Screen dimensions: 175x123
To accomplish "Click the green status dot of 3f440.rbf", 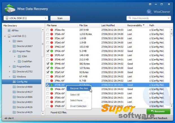I will [x=52, y=64].
